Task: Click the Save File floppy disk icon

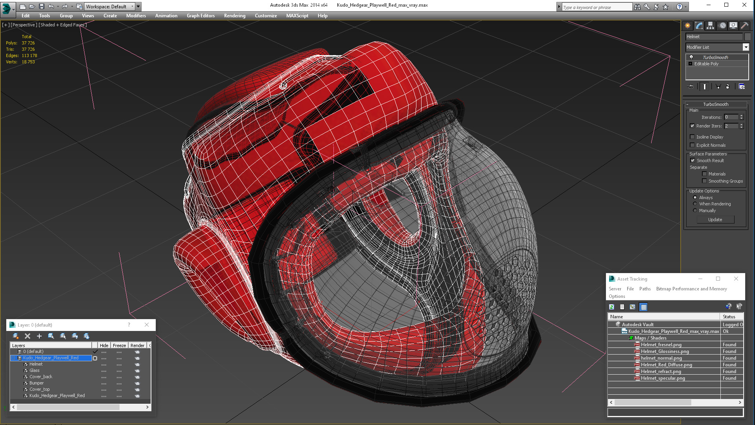Action: pos(41,6)
